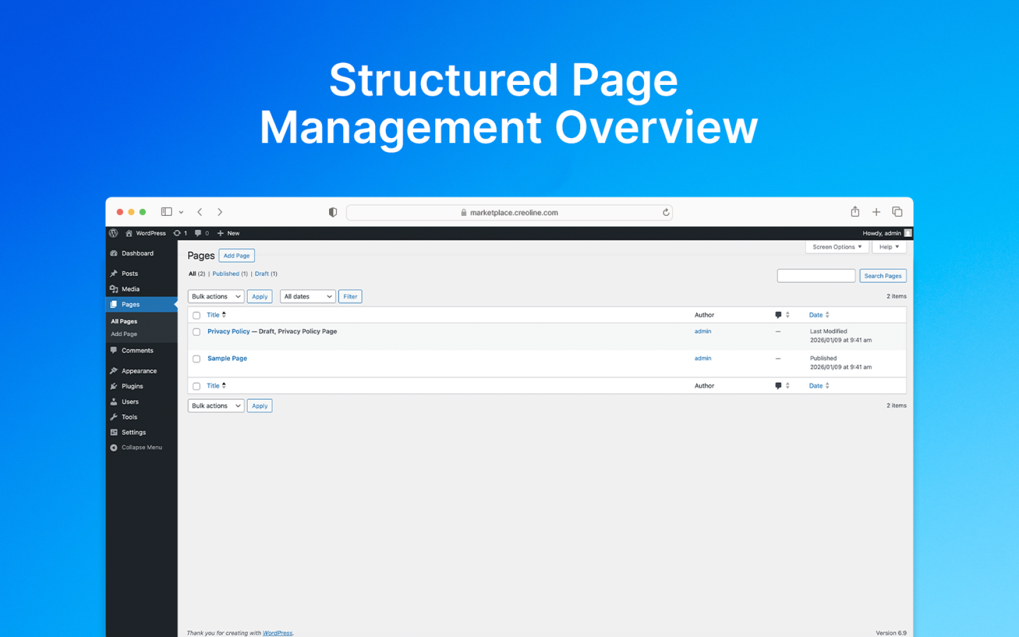1019x637 pixels.
Task: Open the All dates filter dropdown
Action: point(307,297)
